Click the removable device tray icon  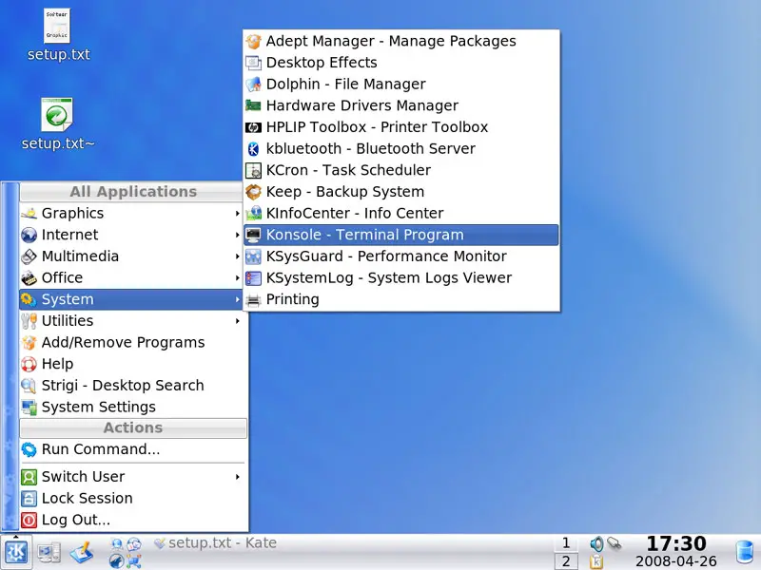(x=614, y=543)
